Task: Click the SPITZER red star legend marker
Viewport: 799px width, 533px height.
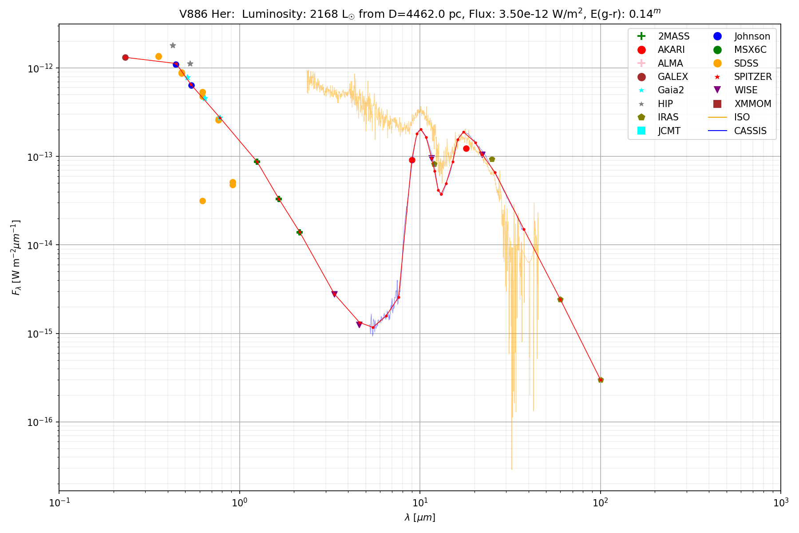Action: point(717,77)
